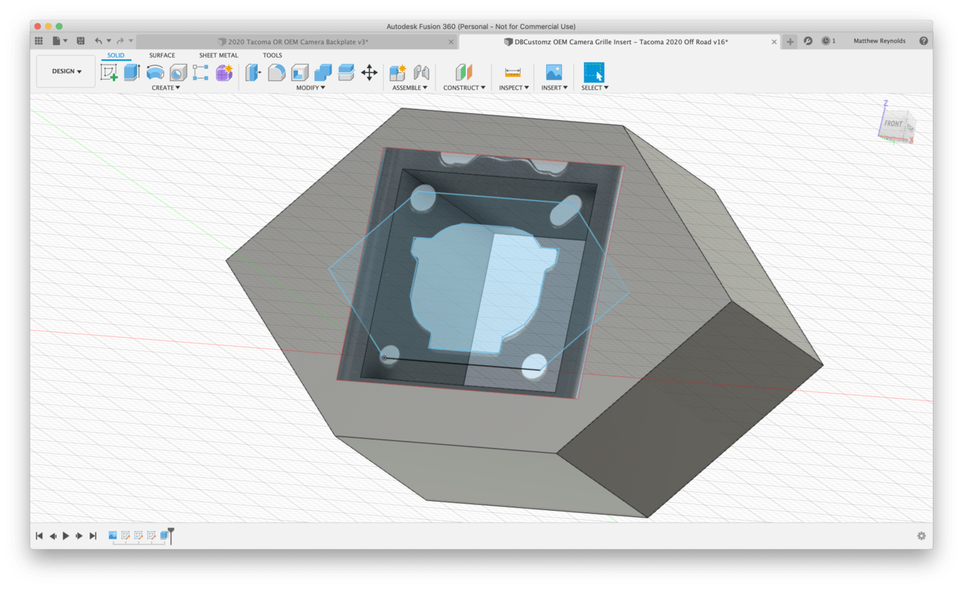The height and width of the screenshot is (589, 963).
Task: Open the Help question mark menu
Action: (x=923, y=41)
